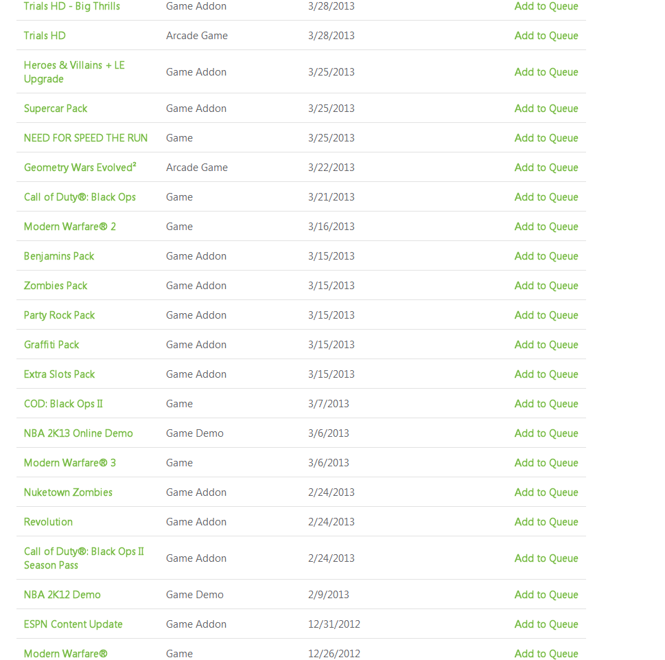665x660 pixels.
Task: Add Supercar Pack to the queue
Action: click(x=546, y=109)
